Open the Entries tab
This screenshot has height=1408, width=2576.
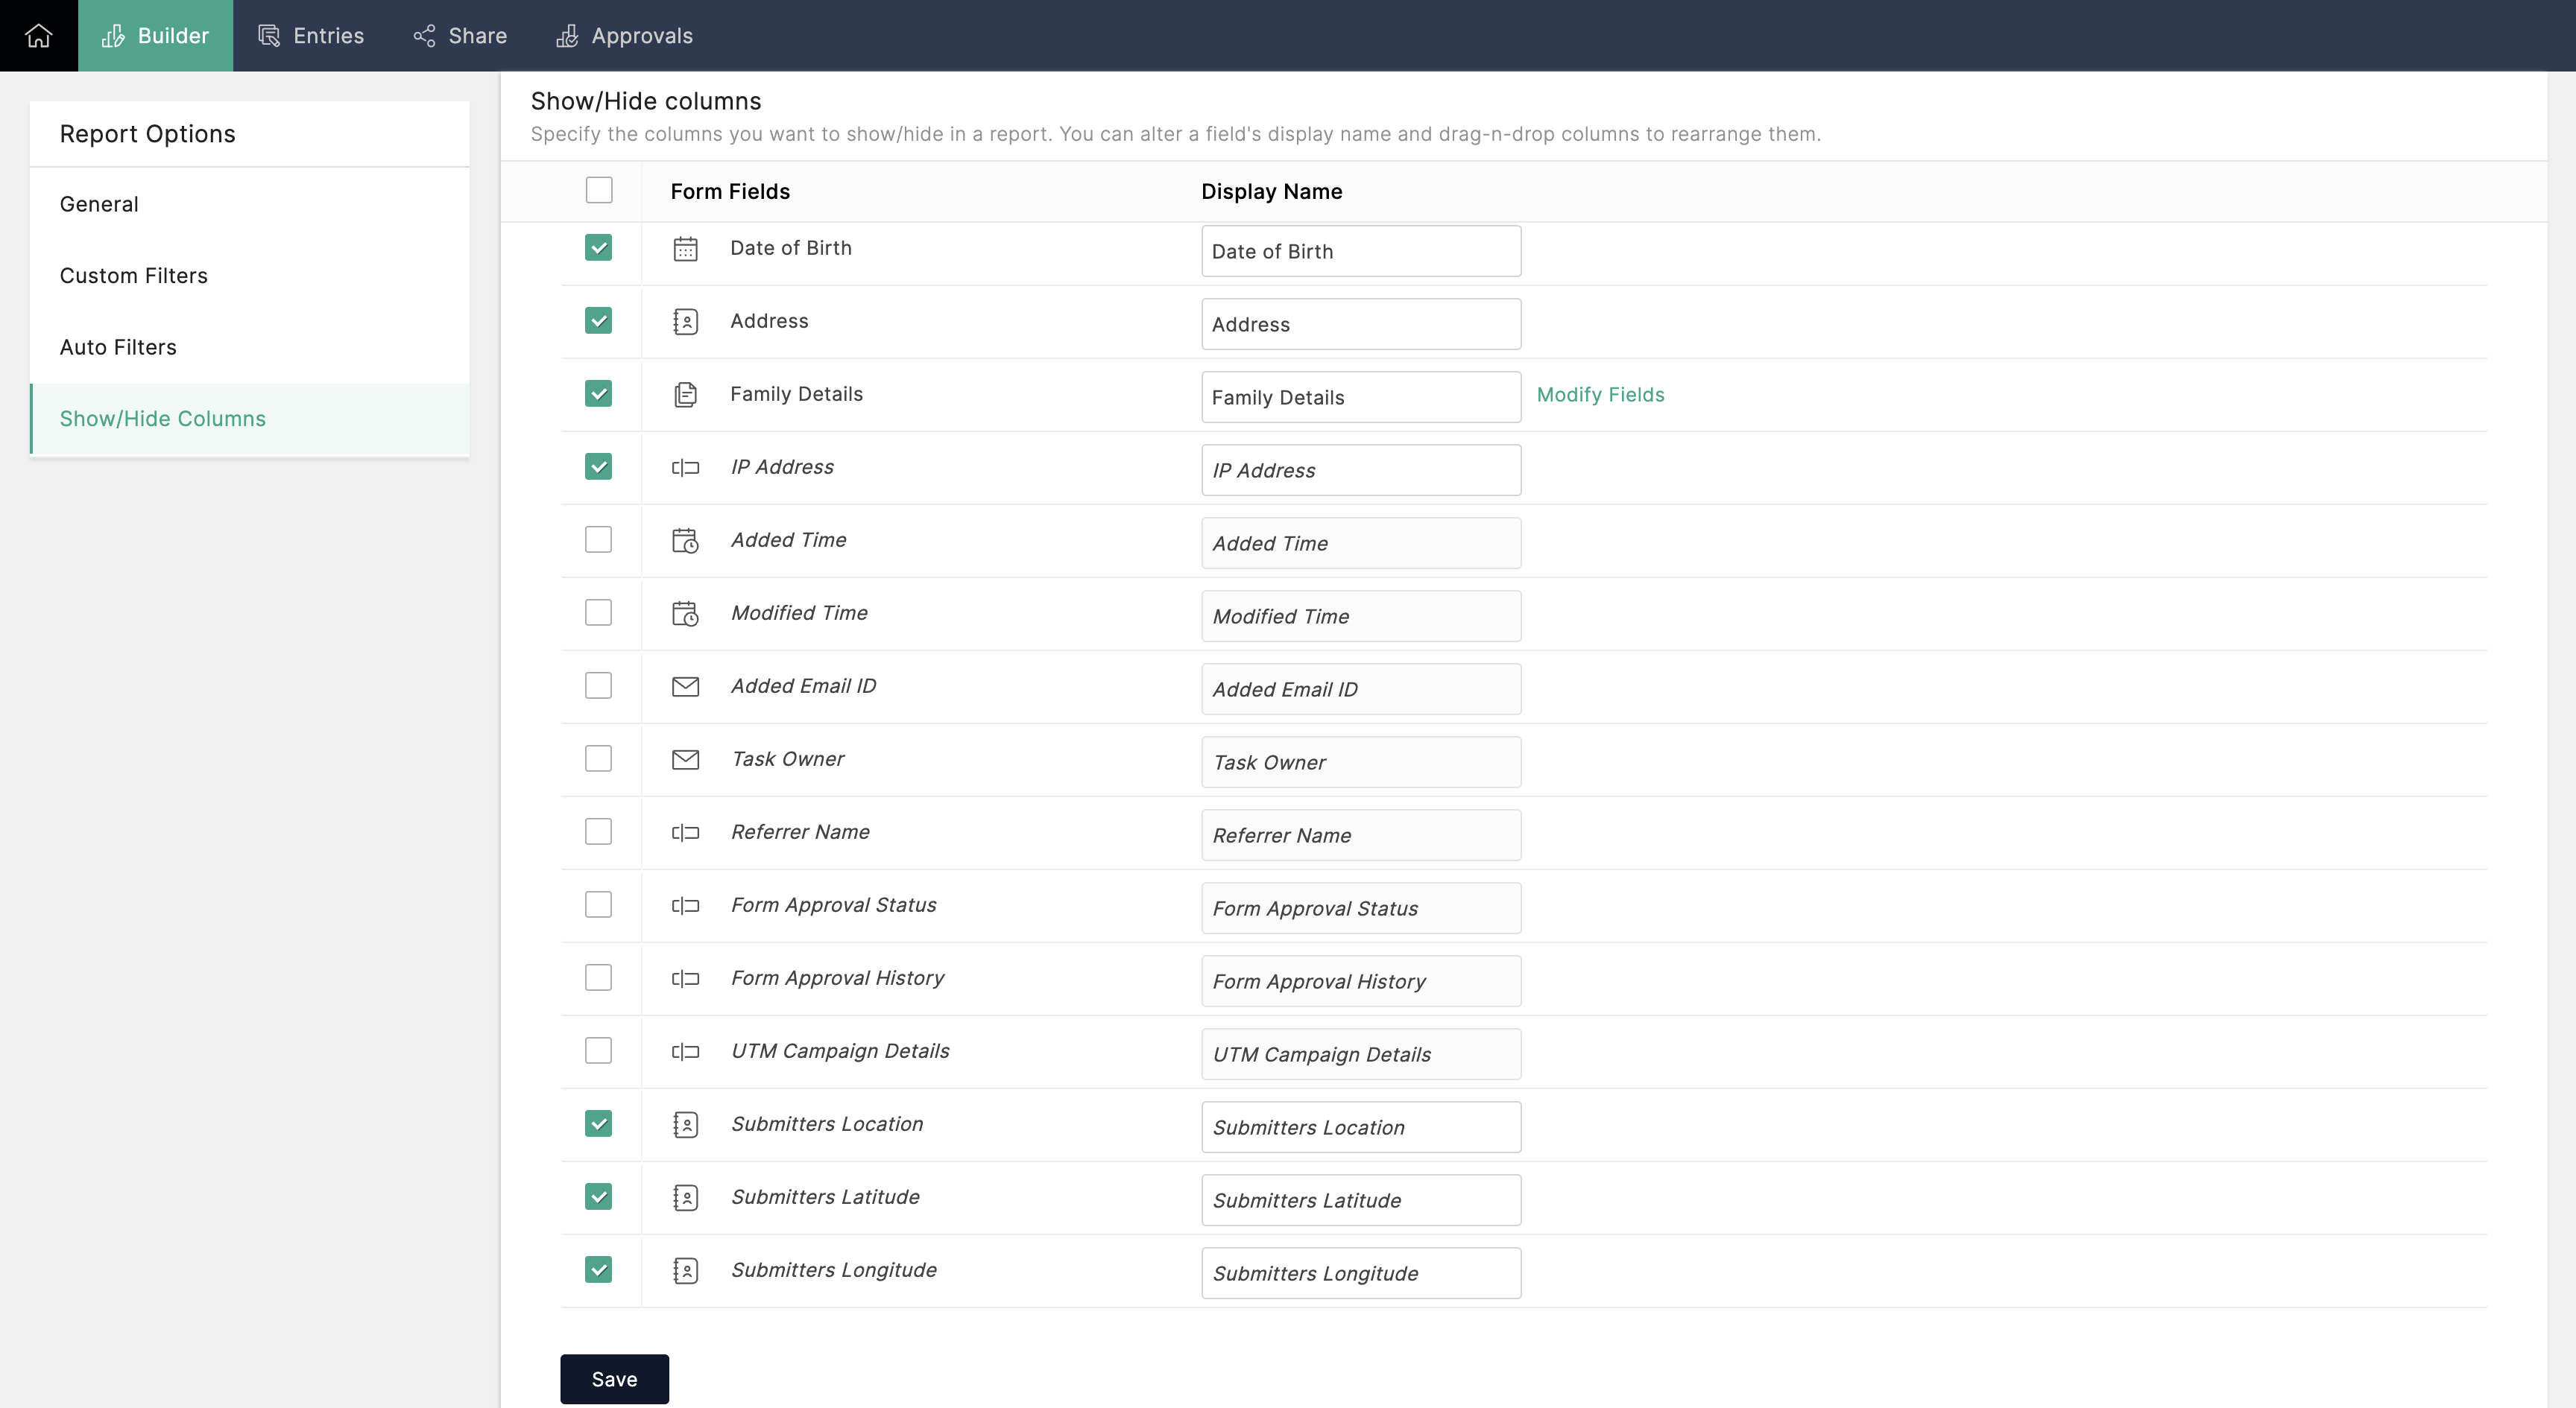[x=311, y=36]
